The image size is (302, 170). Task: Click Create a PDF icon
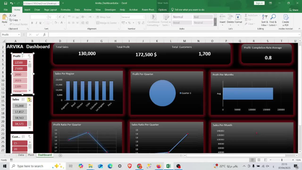[285, 20]
